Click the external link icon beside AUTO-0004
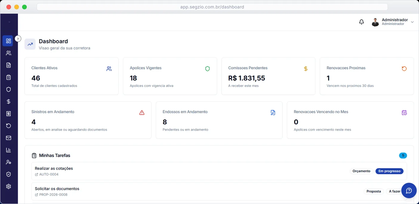Image resolution: width=419 pixels, height=204 pixels. [x=37, y=174]
